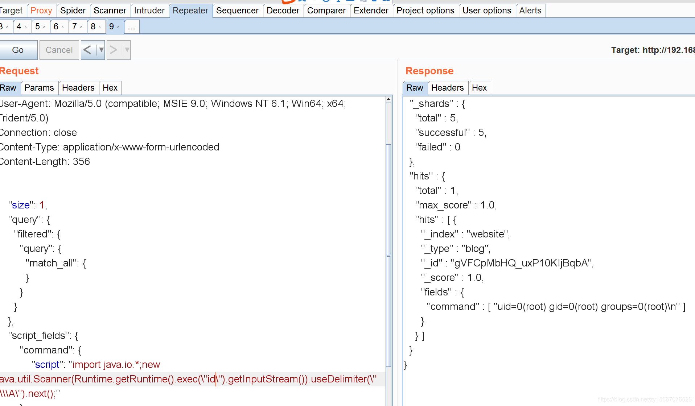Click the "script_fields" line in request
Screen dimensions: 695x406
[x=43, y=336]
